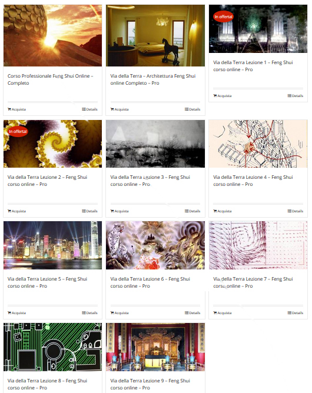Viewport: 312px width, 393px height.
Task: Open the Lezione 9 course title link
Action: pos(150,384)
